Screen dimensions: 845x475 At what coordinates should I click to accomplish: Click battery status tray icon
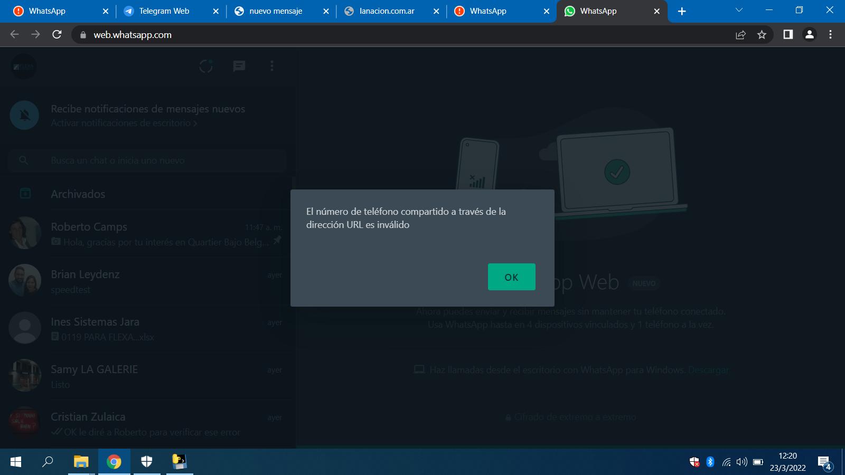click(758, 462)
